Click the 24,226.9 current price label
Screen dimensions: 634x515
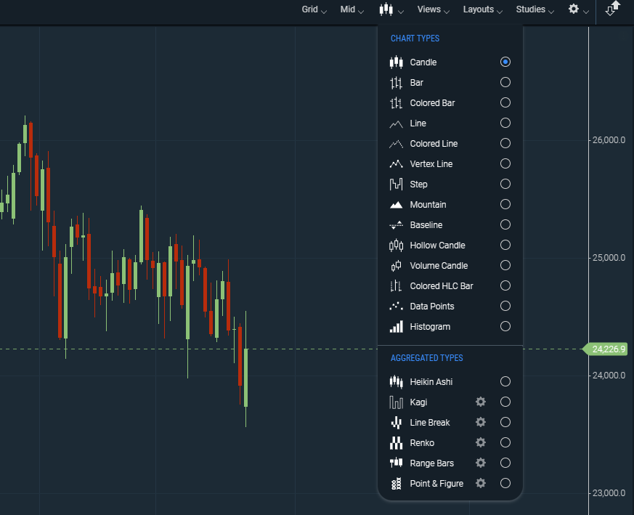click(x=609, y=349)
